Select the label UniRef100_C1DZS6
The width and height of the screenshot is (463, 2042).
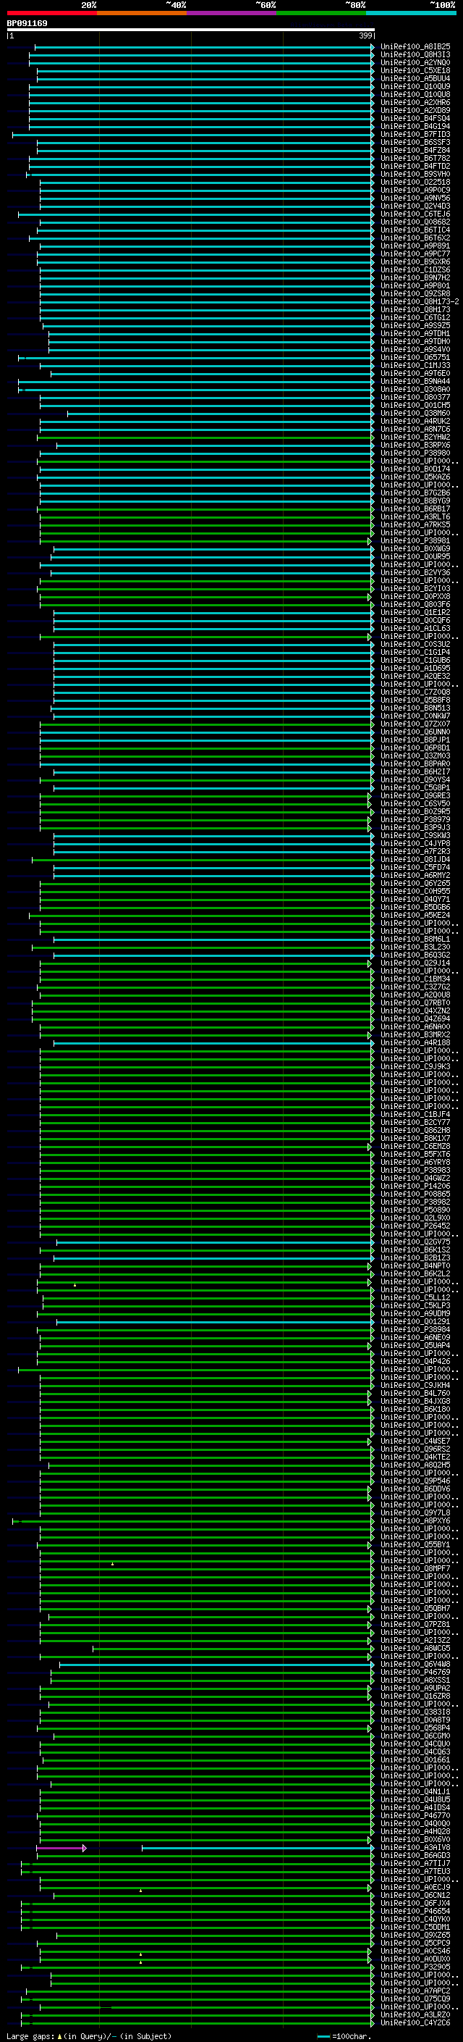pos(415,269)
